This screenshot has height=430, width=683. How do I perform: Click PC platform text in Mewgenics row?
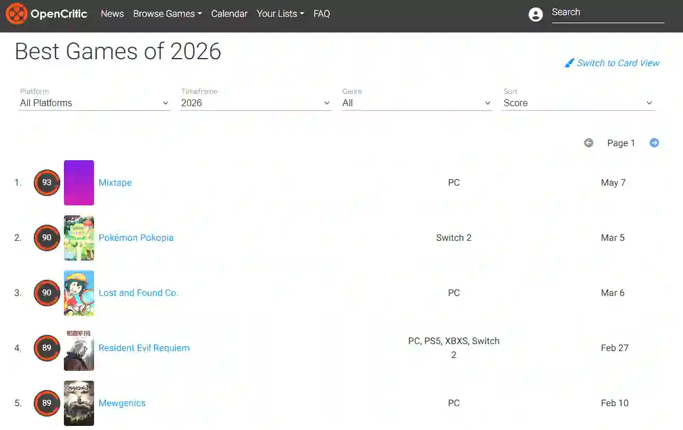454,403
